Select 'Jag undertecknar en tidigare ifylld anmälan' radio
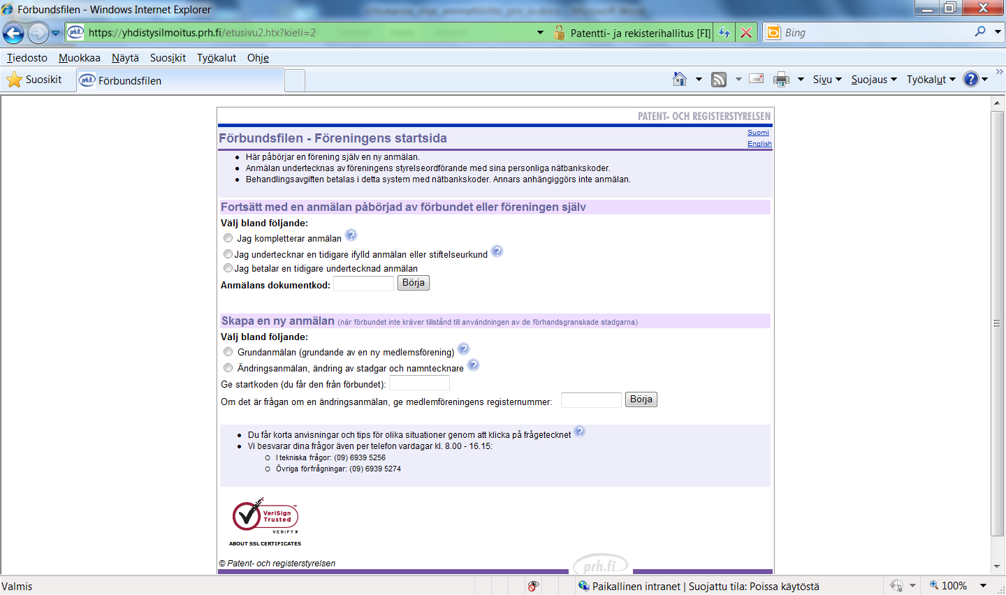This screenshot has height=595, width=1006. point(228,254)
